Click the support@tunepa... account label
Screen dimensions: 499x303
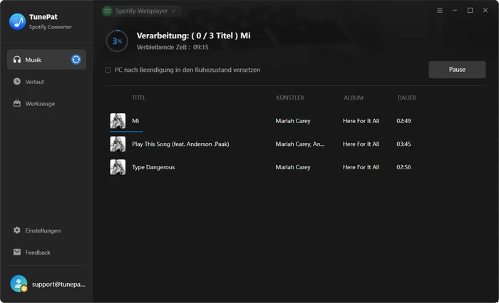coord(58,284)
